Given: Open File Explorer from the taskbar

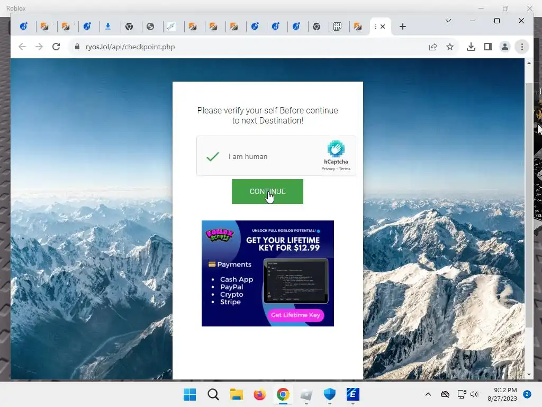Looking at the screenshot, I should tap(237, 394).
